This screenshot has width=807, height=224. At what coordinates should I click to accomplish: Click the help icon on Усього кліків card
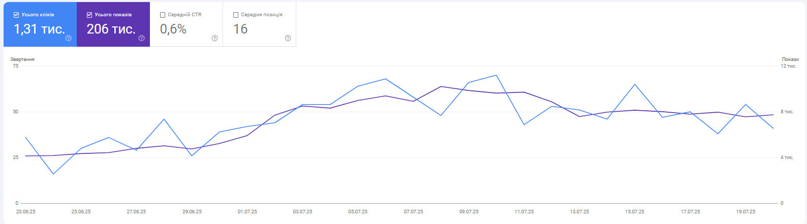[69, 38]
